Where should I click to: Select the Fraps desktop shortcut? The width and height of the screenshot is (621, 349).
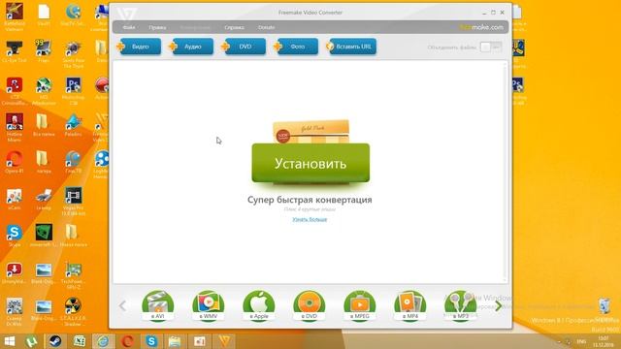pos(44,51)
